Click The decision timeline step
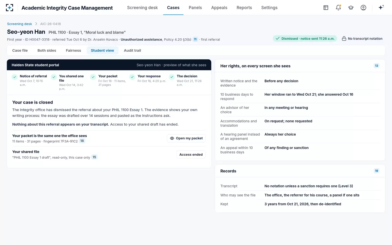 [x=186, y=80]
